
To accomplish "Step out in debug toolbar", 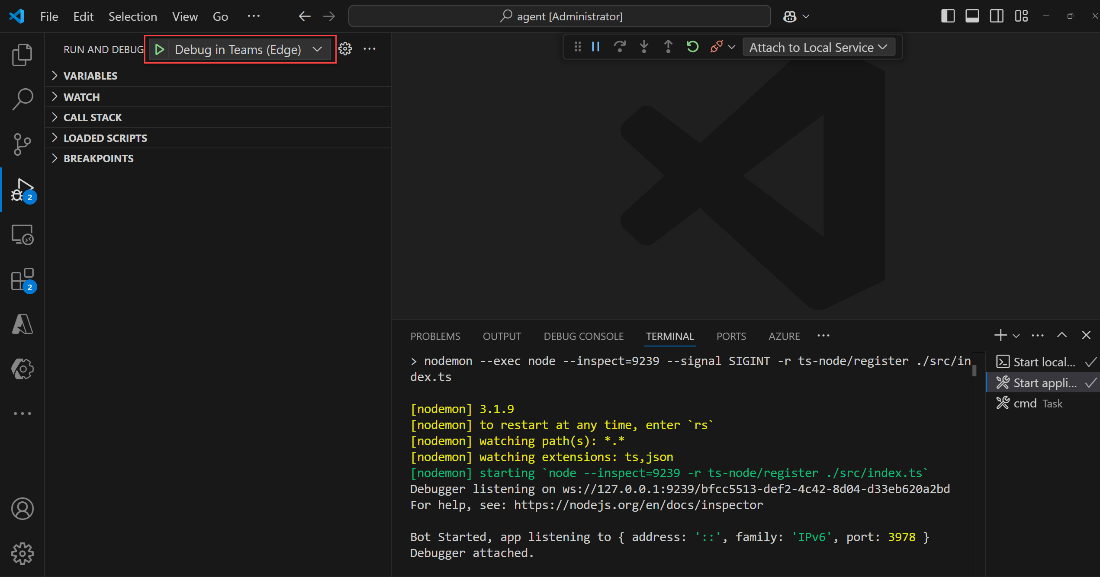I will [668, 47].
